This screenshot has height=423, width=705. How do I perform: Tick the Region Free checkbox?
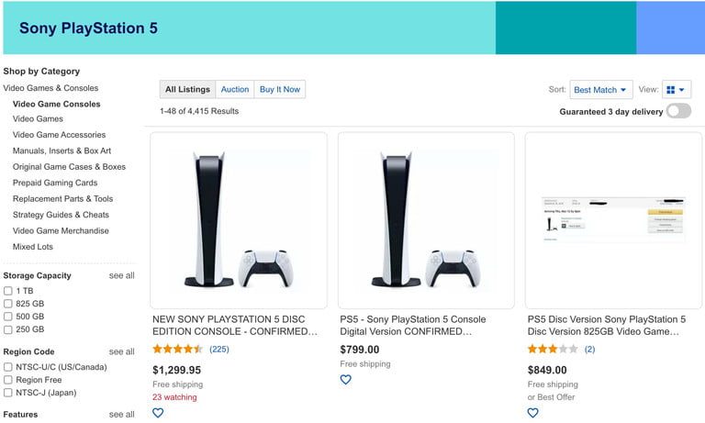(x=8, y=380)
